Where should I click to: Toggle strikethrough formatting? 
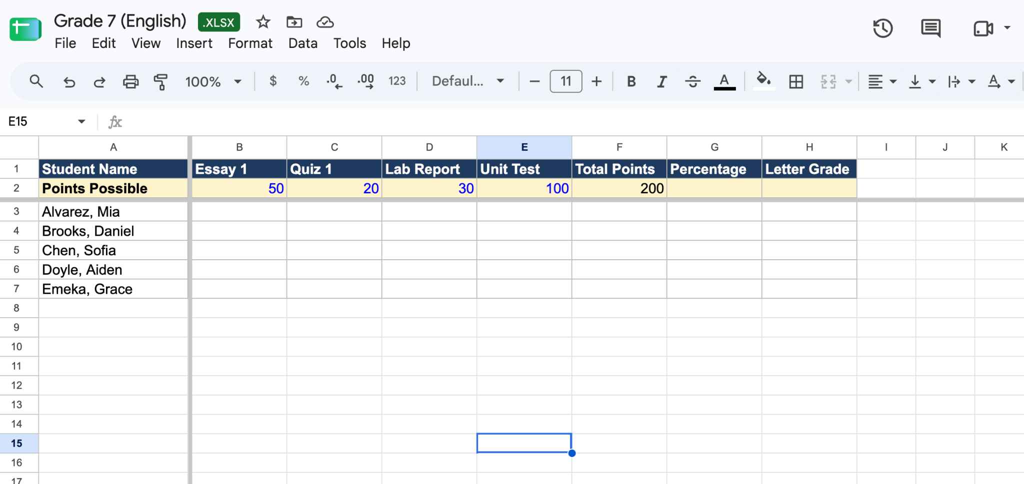[x=692, y=81]
